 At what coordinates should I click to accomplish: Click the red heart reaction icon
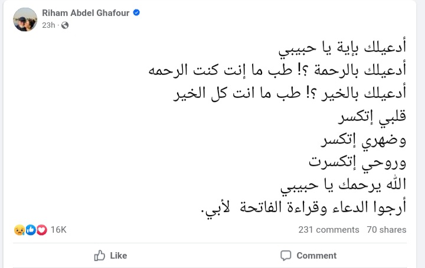[41, 230]
